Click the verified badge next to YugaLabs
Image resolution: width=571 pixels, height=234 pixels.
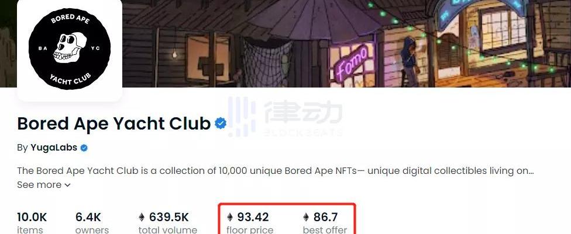tap(84, 148)
